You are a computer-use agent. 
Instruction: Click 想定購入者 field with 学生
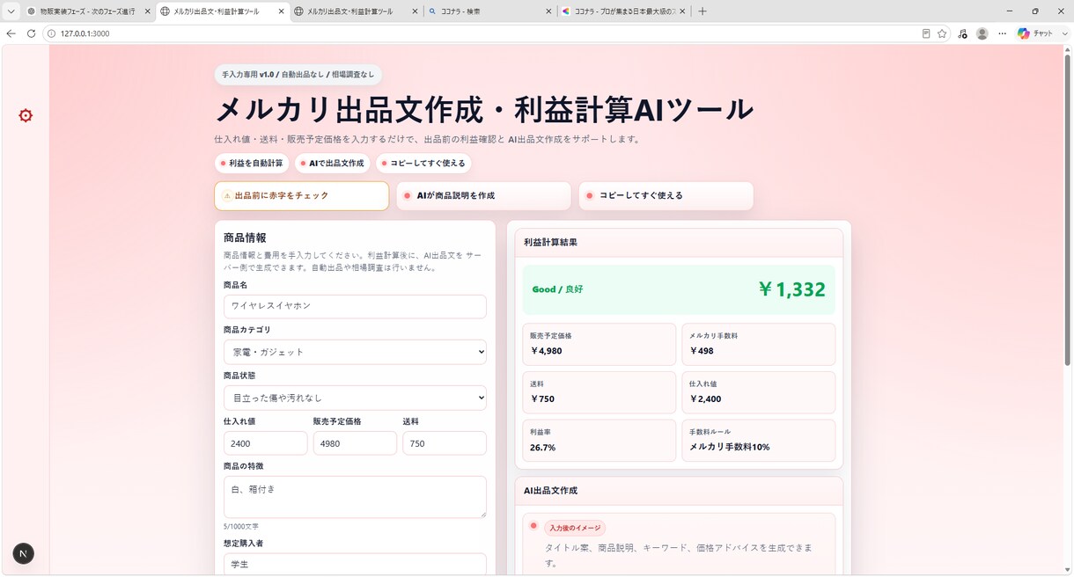(355, 564)
